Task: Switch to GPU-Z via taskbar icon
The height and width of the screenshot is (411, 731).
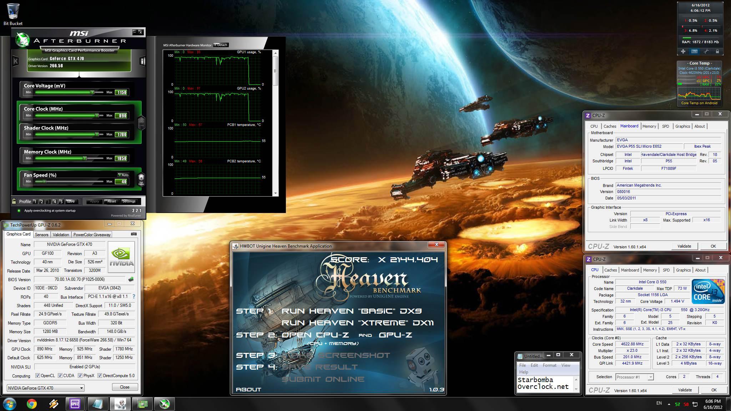Action: click(142, 404)
